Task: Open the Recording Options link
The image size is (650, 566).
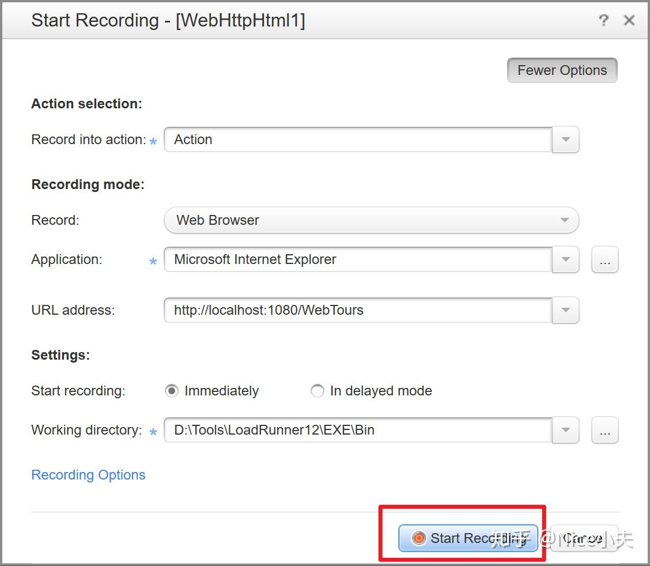Action: point(88,475)
